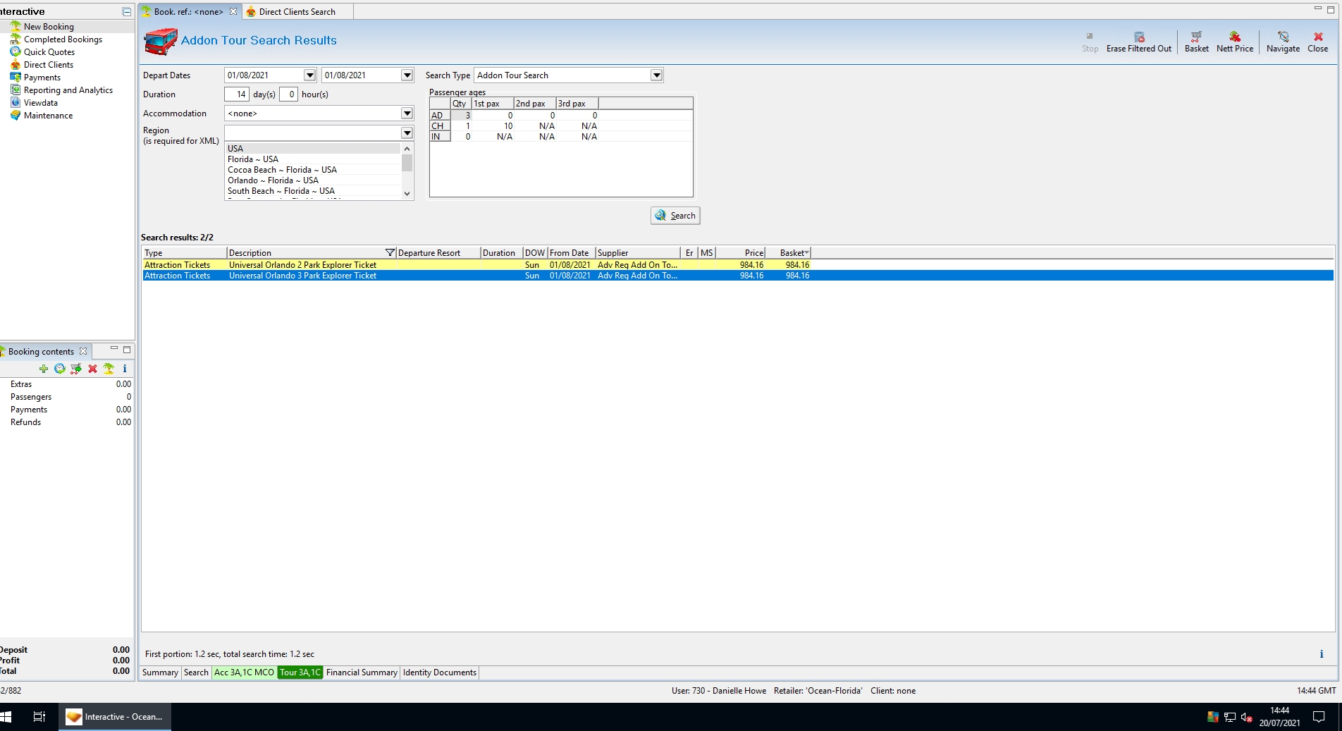The height and width of the screenshot is (731, 1342).
Task: Click the info icon beside search time
Action: 1321,654
